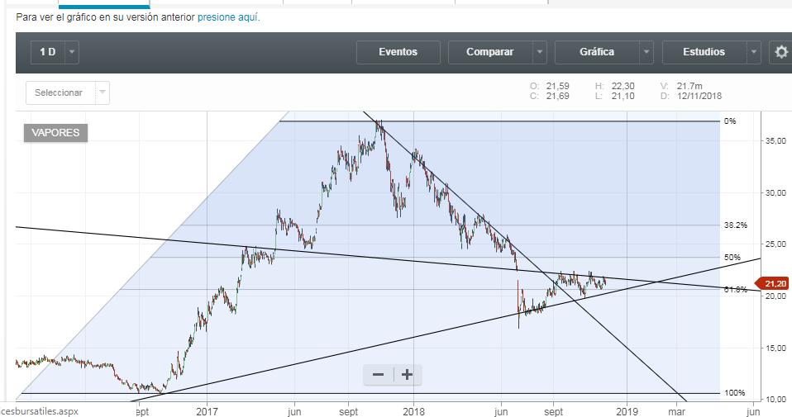Zoom in the chart with plus button
The width and height of the screenshot is (792, 417).
click(x=407, y=375)
